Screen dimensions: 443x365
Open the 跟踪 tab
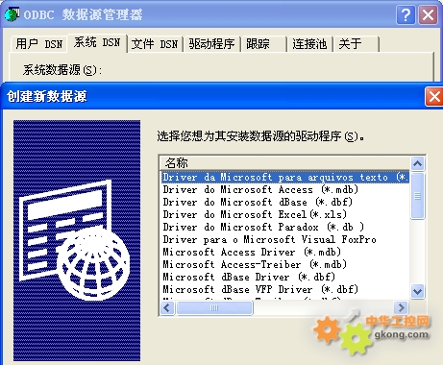pos(263,44)
